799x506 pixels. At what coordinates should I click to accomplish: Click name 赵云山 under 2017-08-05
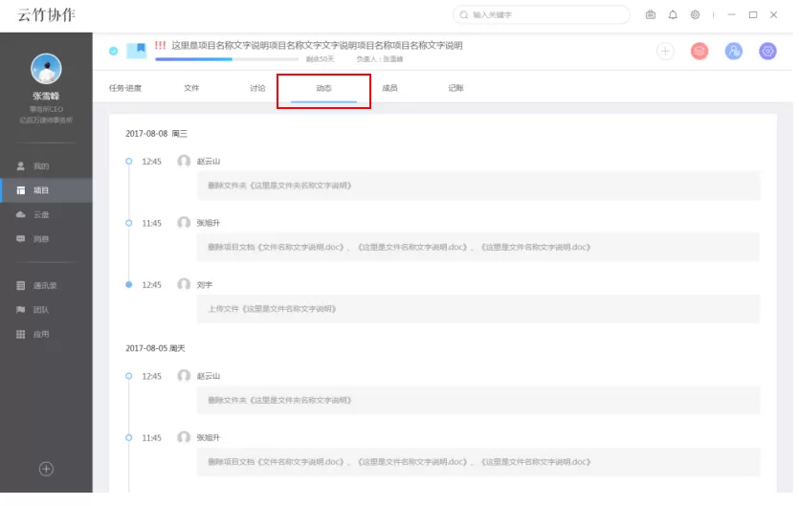[x=209, y=376]
